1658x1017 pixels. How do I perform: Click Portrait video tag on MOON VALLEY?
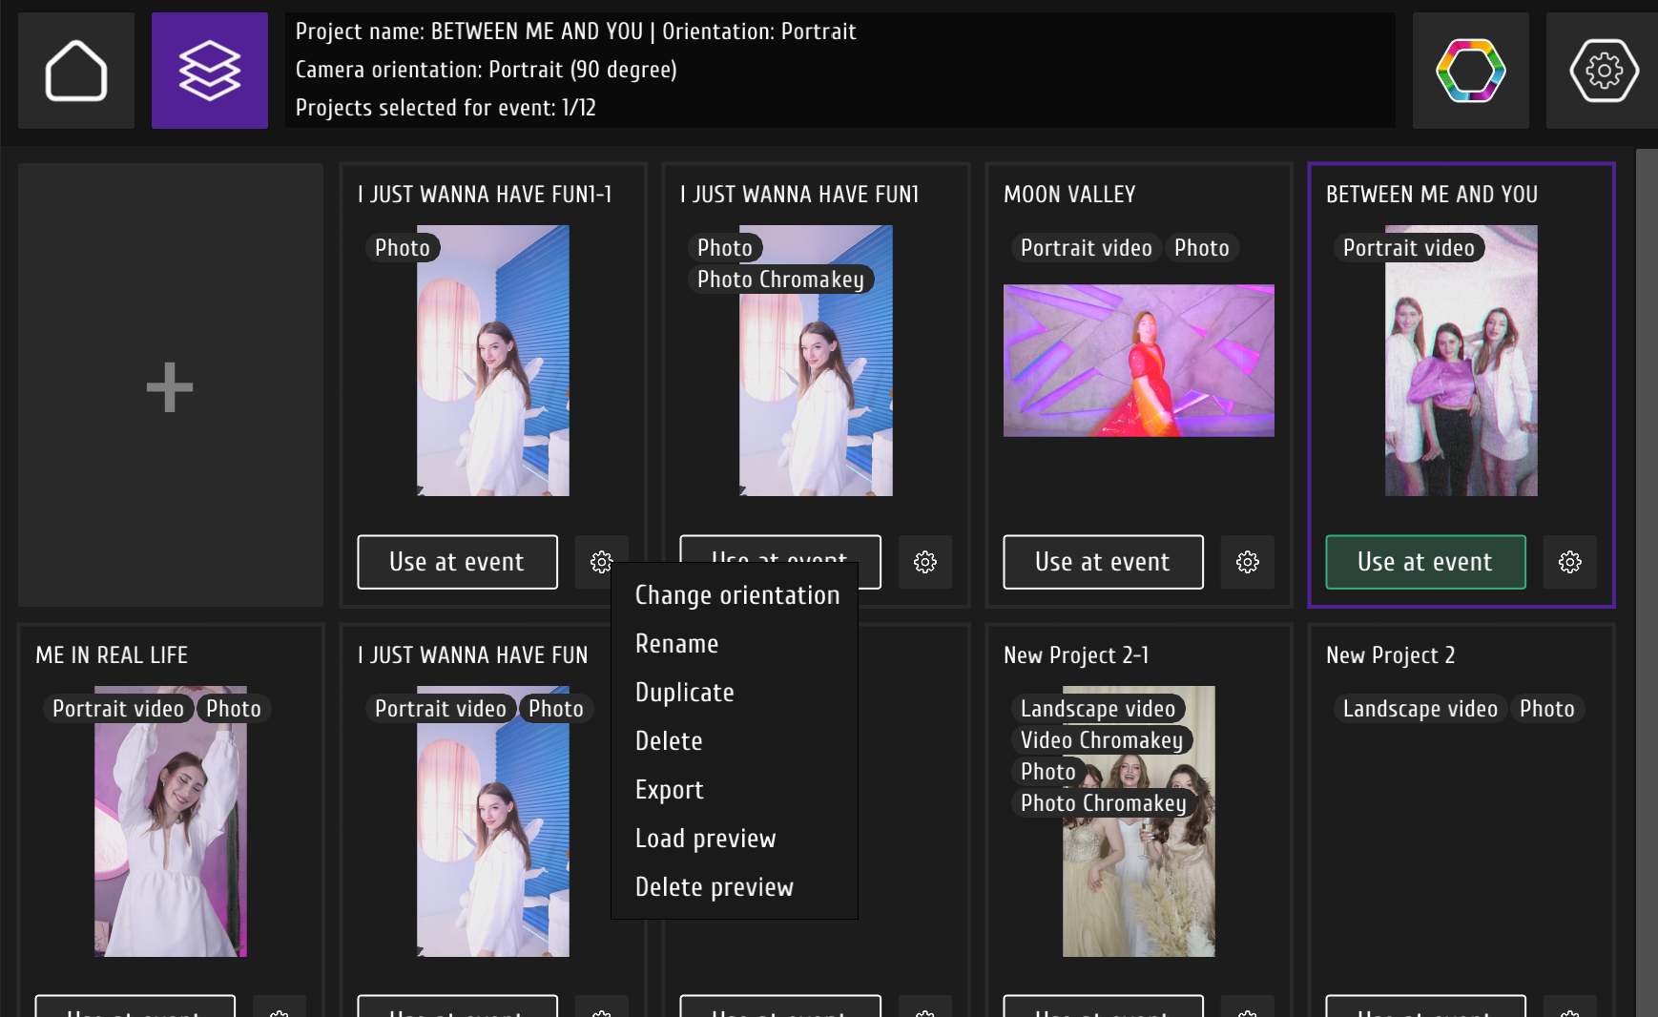pos(1087,248)
